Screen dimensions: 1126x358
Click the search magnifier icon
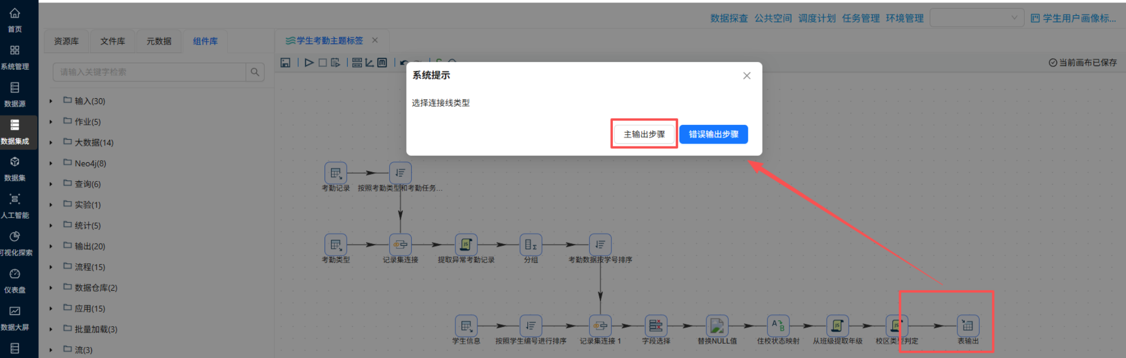255,72
